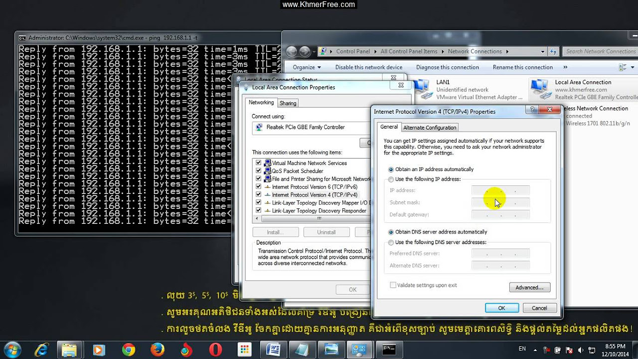The image size is (638, 359).
Task: Switch to the Sharing tab
Action: point(288,103)
